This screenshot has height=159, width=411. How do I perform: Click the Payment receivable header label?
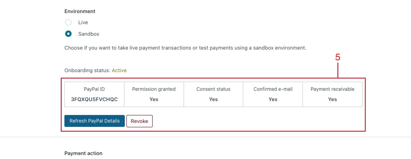tap(332, 89)
